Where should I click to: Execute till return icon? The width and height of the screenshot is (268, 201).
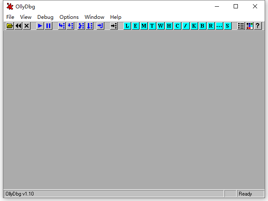coord(100,26)
